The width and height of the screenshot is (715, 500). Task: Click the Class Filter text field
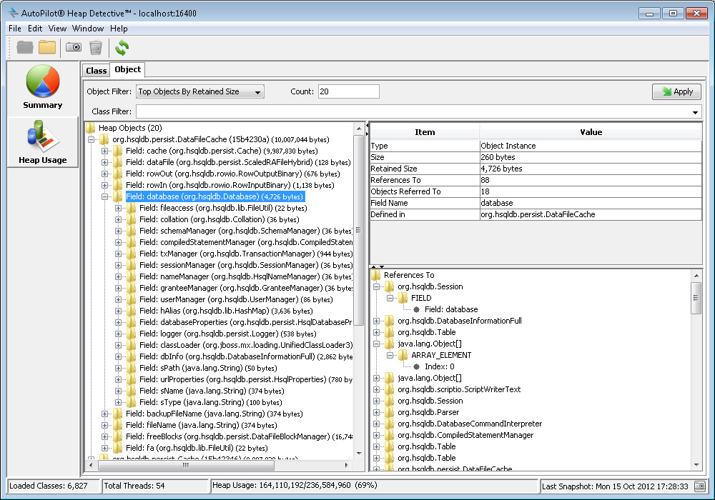(x=413, y=112)
